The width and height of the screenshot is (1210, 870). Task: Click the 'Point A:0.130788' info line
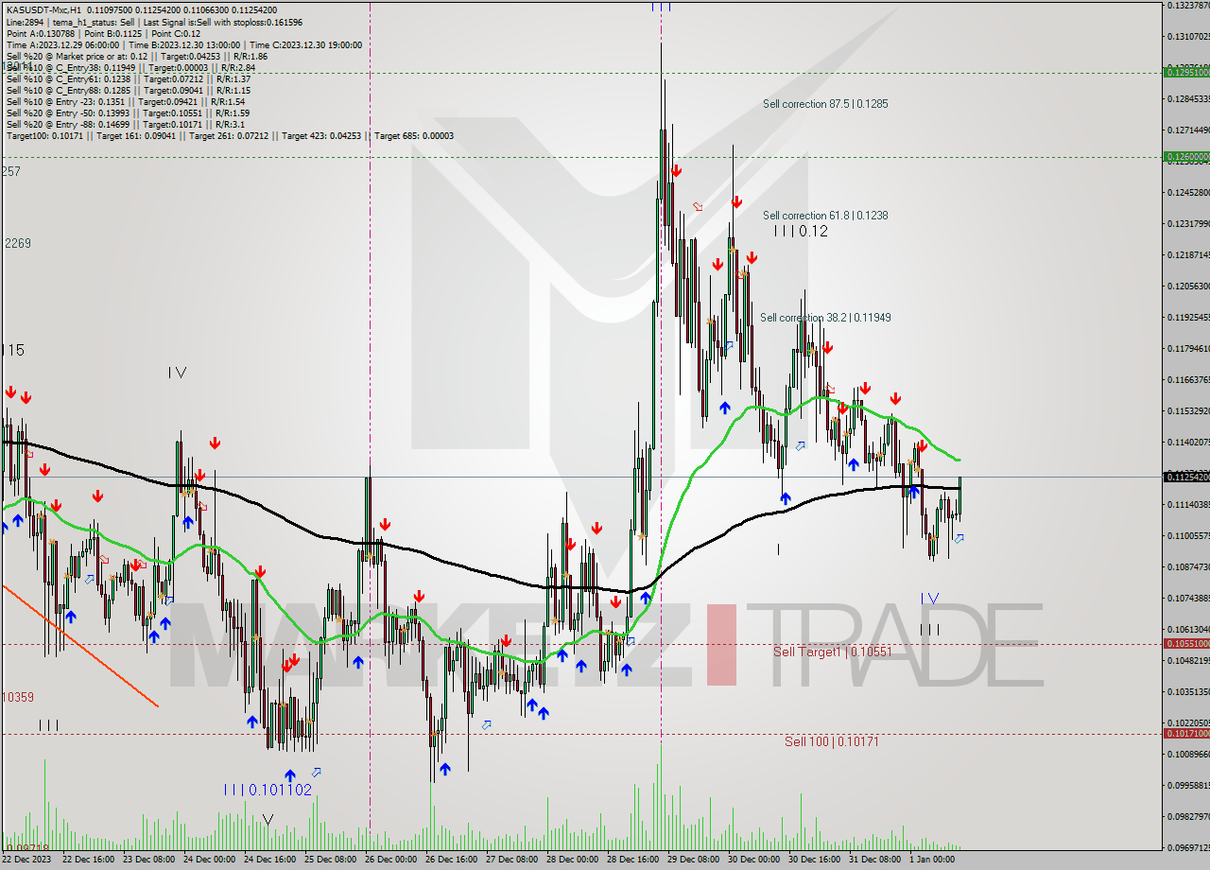pos(102,33)
